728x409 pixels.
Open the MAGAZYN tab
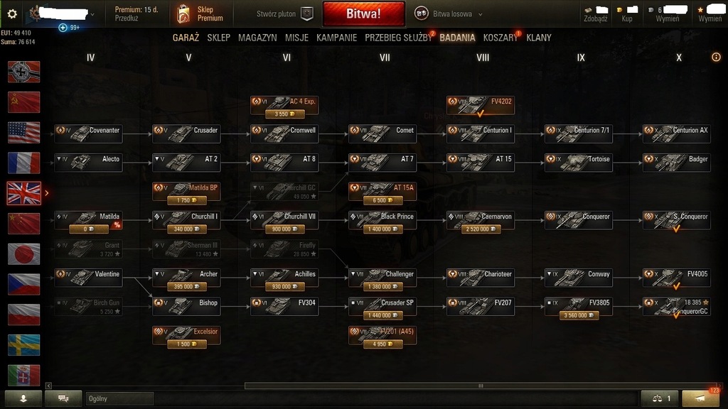click(257, 38)
